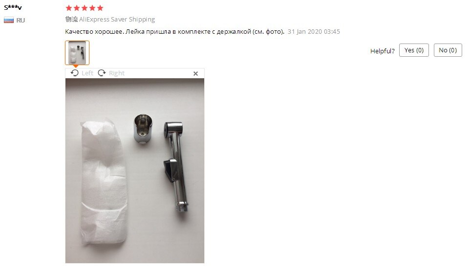The width and height of the screenshot is (470, 268).
Task: Mark review helpful with Yes (0)
Action: 414,50
